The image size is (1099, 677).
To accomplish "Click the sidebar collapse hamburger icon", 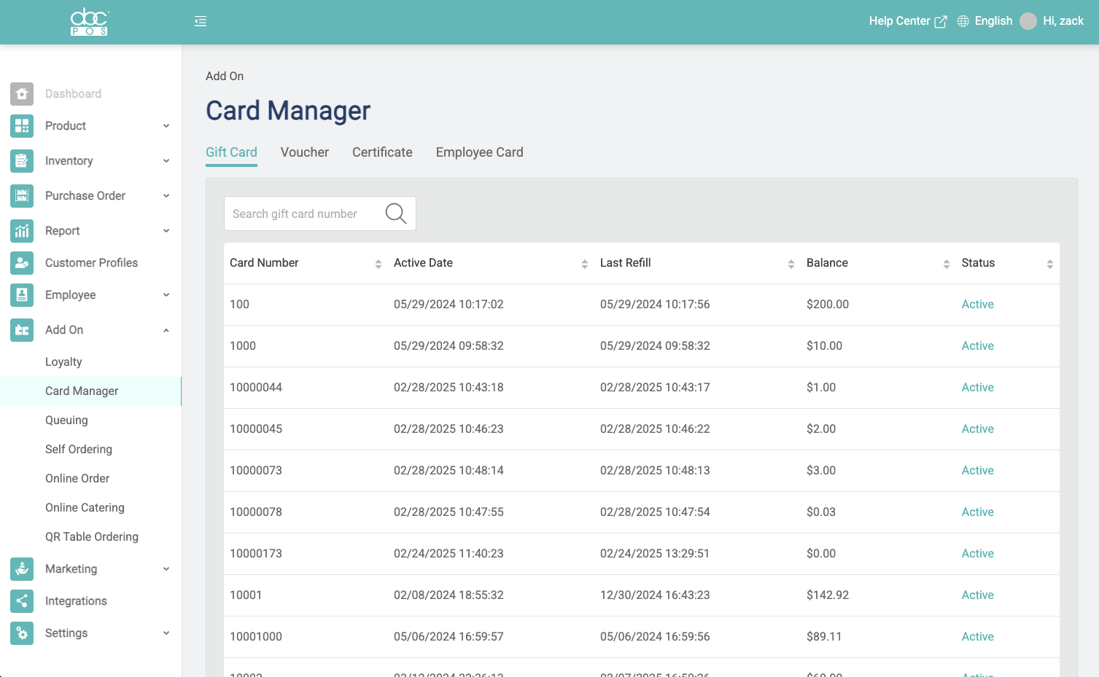I will click(201, 22).
